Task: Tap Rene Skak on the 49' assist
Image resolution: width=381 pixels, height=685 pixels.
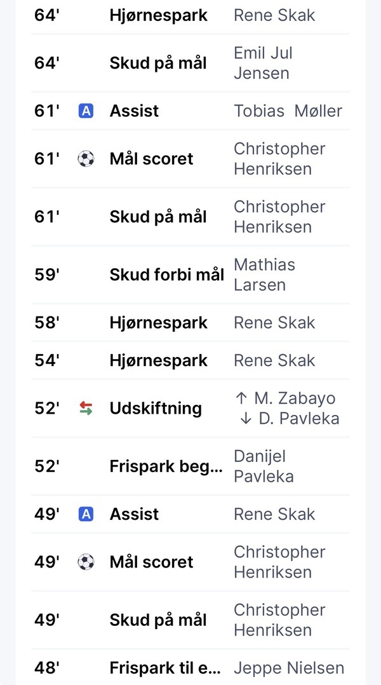Action: [274, 514]
